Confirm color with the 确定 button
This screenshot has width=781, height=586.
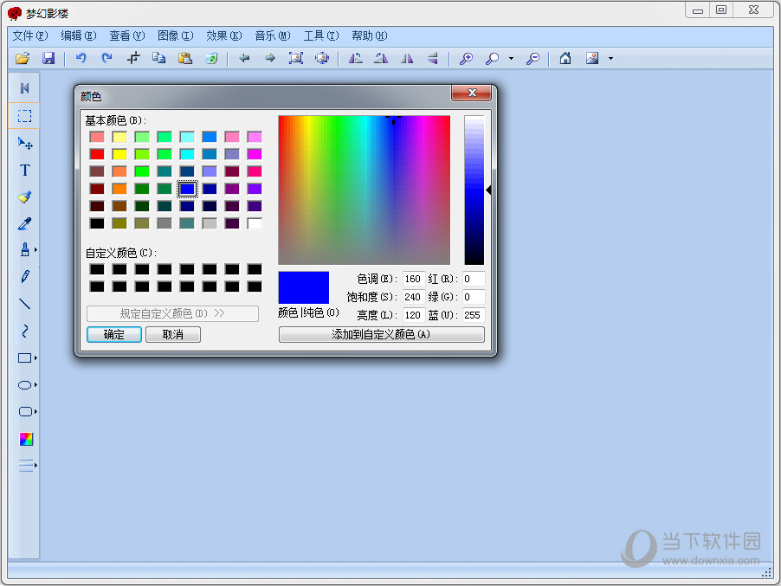coord(114,334)
